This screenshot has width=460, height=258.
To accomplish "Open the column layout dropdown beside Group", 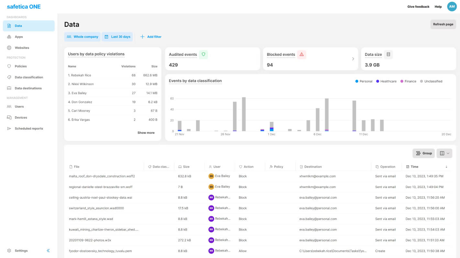I will [x=444, y=153].
